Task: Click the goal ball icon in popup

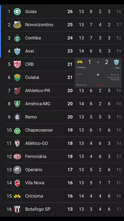Action: [x=98, y=75]
